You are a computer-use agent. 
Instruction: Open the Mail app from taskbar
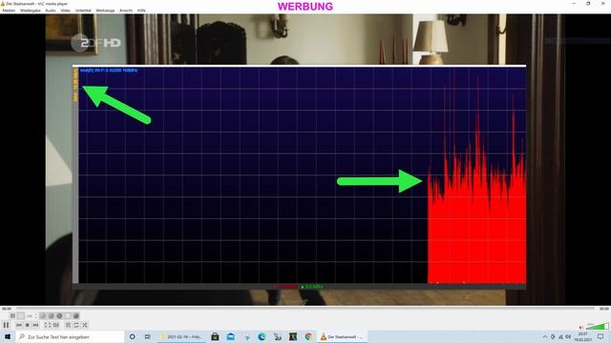231,336
